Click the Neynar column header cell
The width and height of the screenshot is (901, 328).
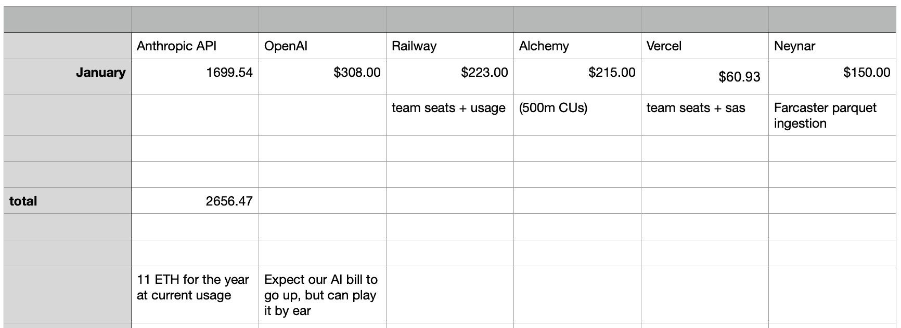(832, 46)
